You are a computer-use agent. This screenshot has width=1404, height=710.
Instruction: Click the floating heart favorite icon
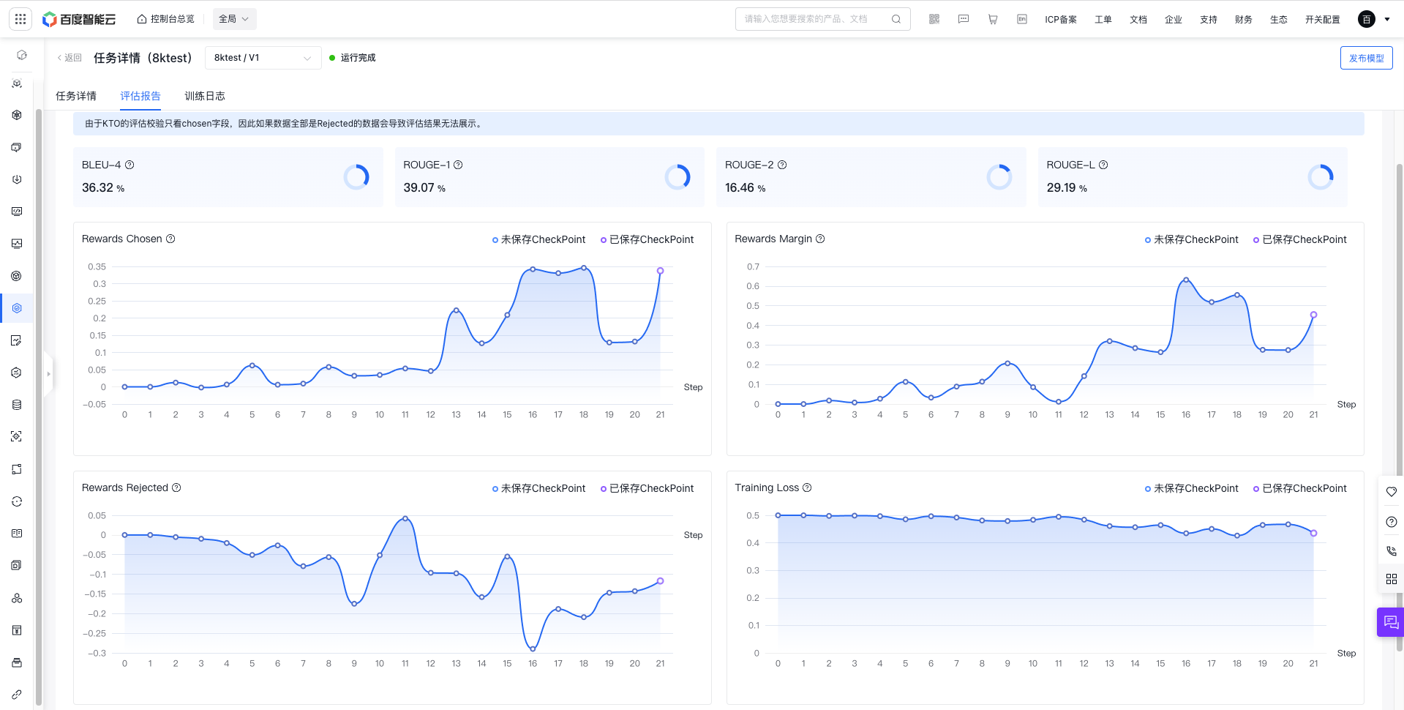(x=1392, y=492)
